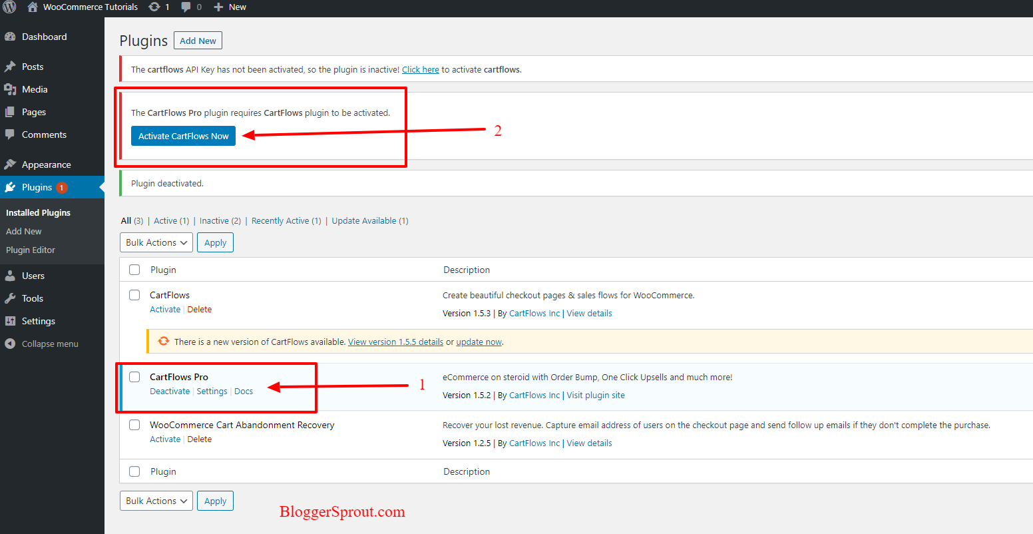
Task: Toggle the footer select-all checkbox
Action: tap(134, 471)
